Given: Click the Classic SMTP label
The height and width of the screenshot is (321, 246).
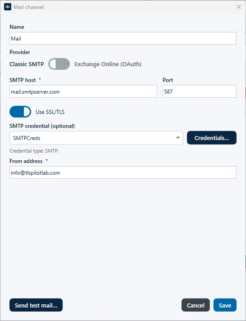Looking at the screenshot, I should pos(27,64).
